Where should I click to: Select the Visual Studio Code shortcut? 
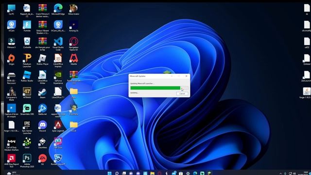pyautogui.click(x=58, y=44)
